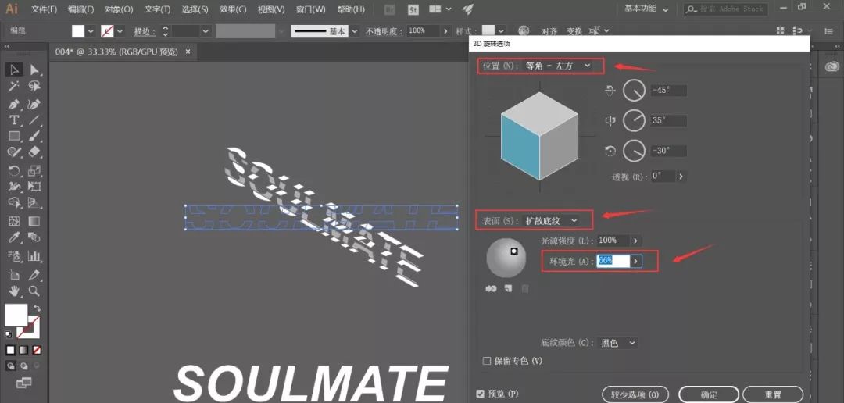Open the 窗口(W) menu

click(312, 9)
